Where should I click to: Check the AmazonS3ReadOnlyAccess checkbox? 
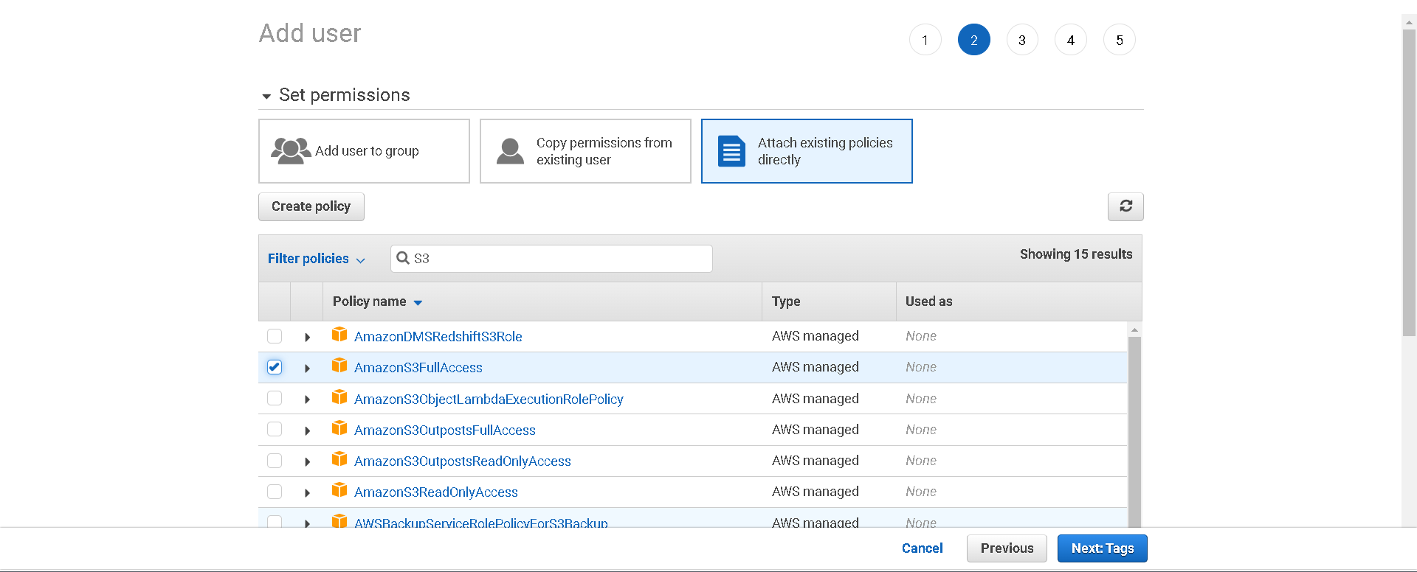pos(275,492)
